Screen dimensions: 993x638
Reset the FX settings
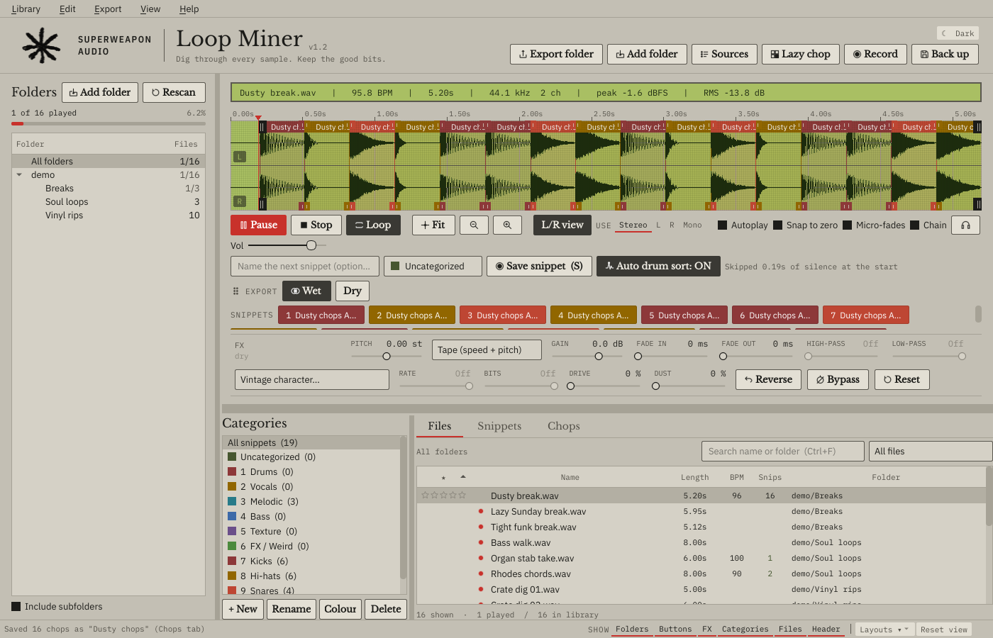[902, 380]
